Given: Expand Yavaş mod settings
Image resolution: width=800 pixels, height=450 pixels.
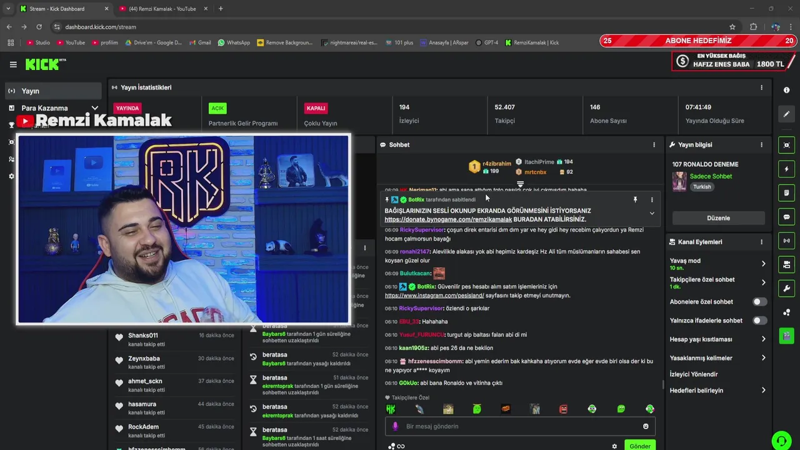Looking at the screenshot, I should [x=763, y=264].
